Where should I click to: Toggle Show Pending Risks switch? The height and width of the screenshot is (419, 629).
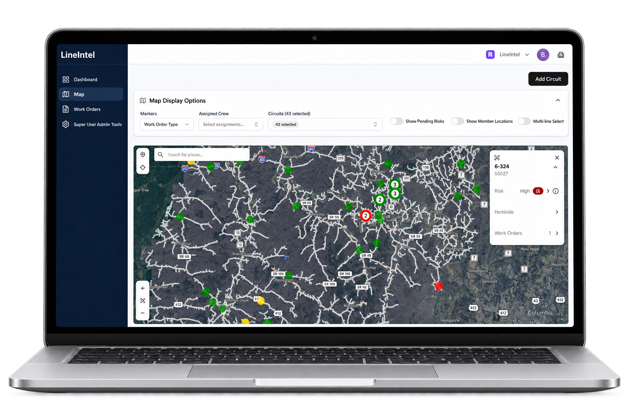(x=396, y=121)
